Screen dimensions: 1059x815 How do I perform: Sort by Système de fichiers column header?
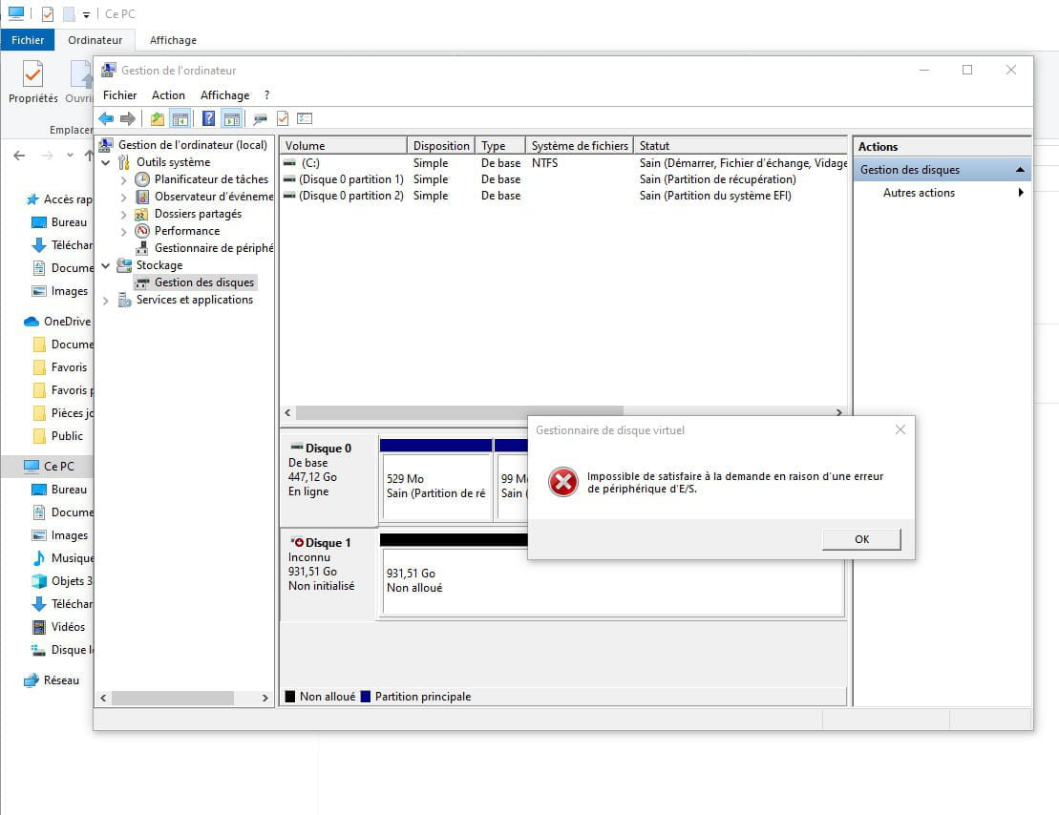pyautogui.click(x=580, y=146)
